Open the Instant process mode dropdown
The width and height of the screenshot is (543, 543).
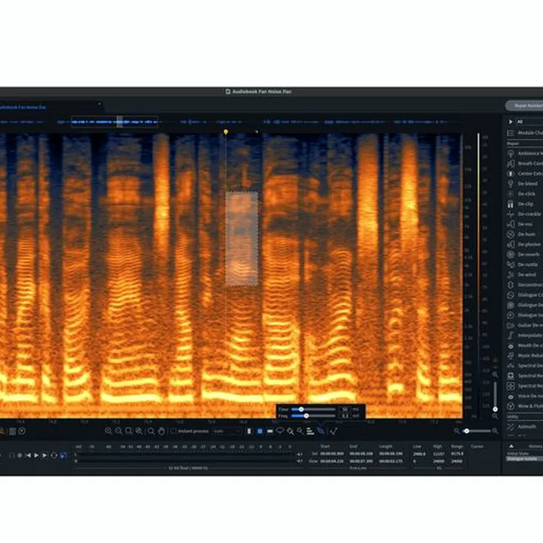click(x=226, y=431)
